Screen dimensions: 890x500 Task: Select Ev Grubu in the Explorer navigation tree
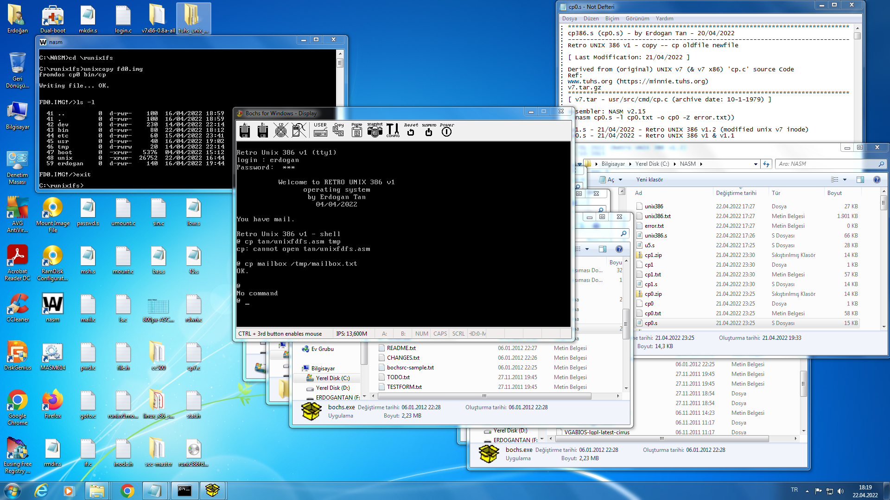322,349
